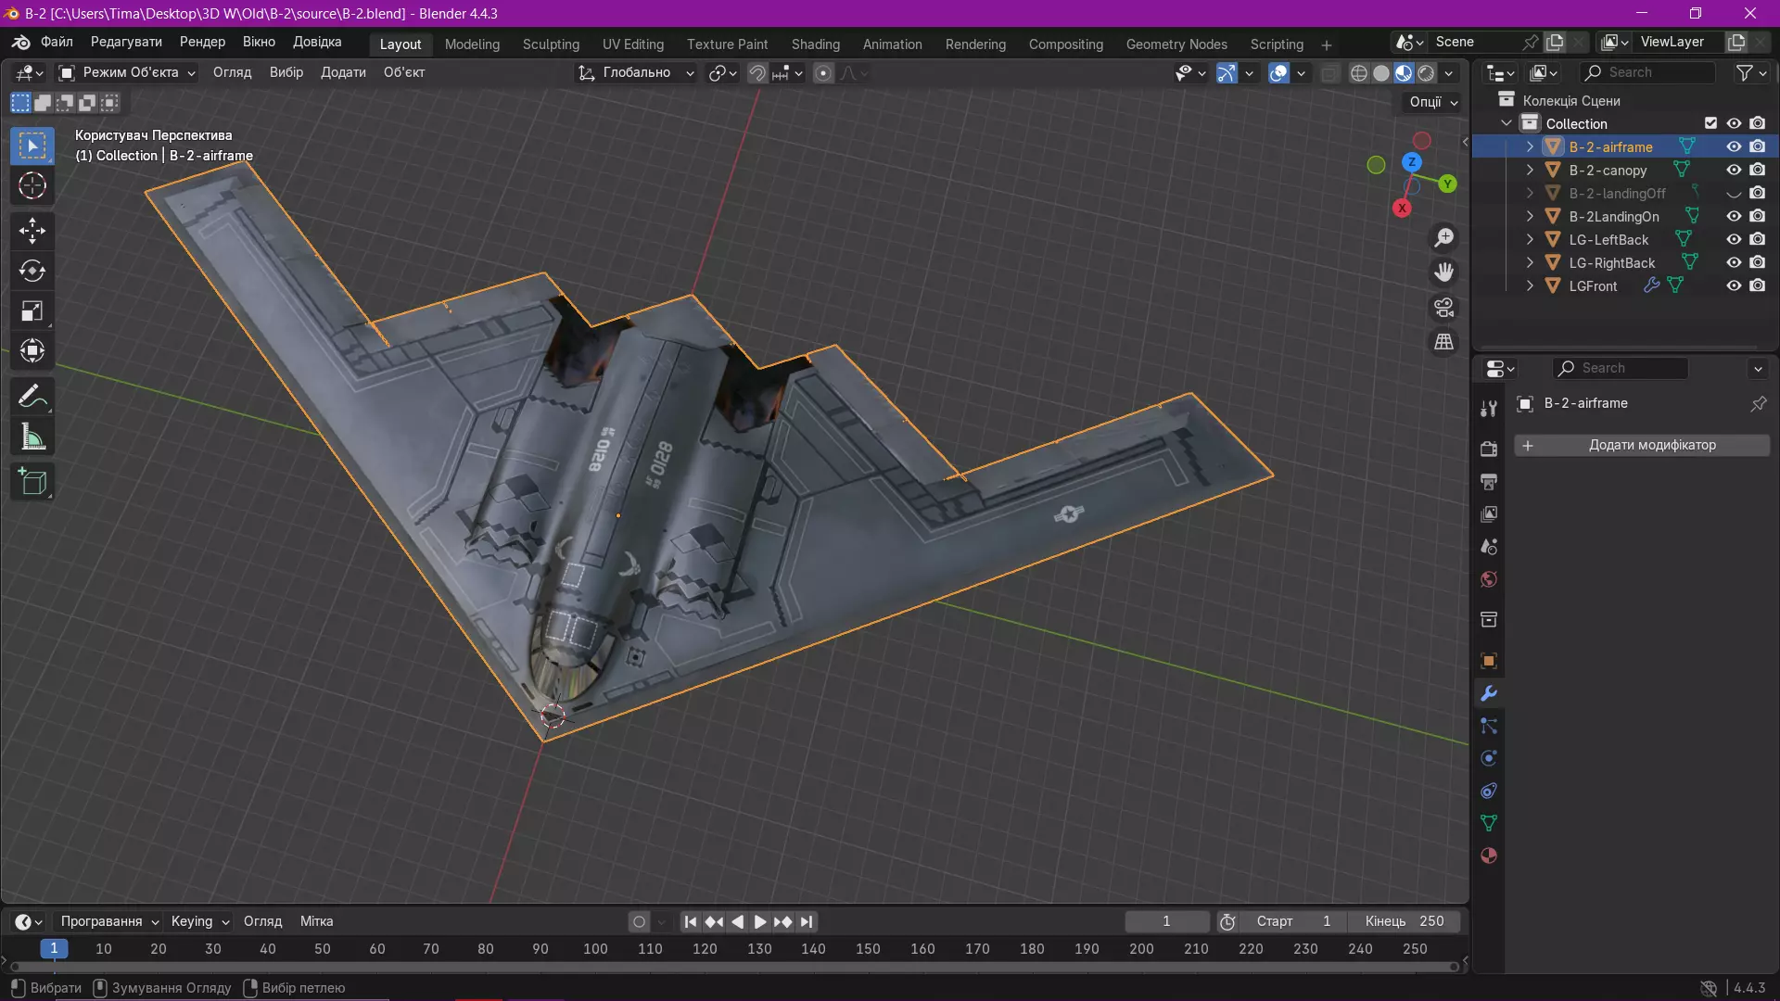Open the global transform orientation dropdown
Screen dimensions: 1780x1001
pyautogui.click(x=636, y=72)
